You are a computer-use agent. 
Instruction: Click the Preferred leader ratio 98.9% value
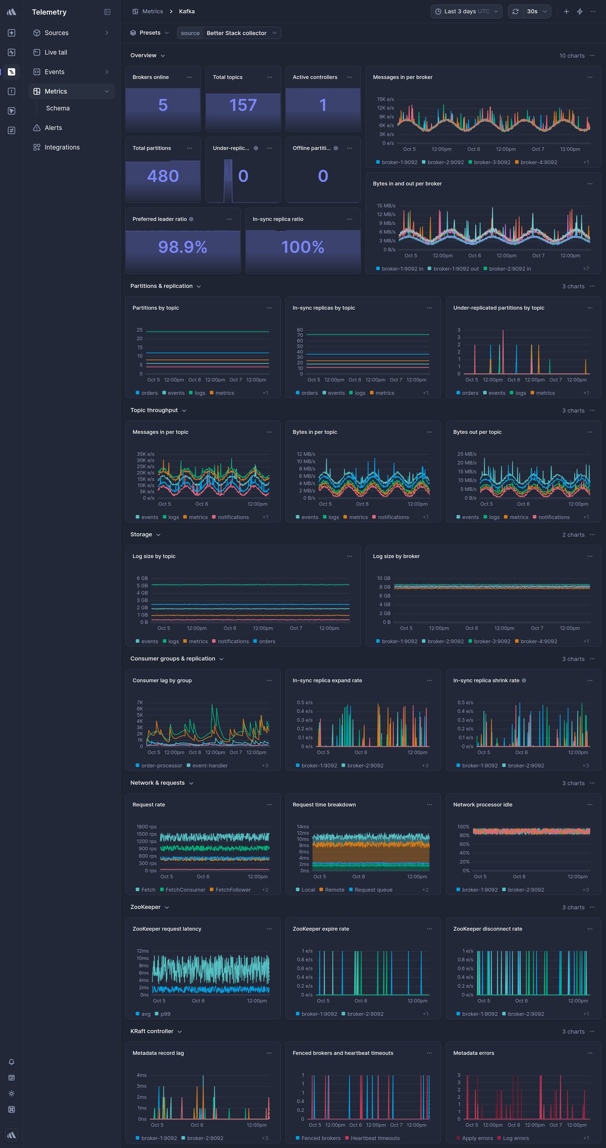[x=183, y=247]
